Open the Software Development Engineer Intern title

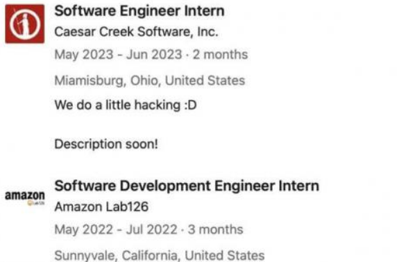(x=187, y=186)
